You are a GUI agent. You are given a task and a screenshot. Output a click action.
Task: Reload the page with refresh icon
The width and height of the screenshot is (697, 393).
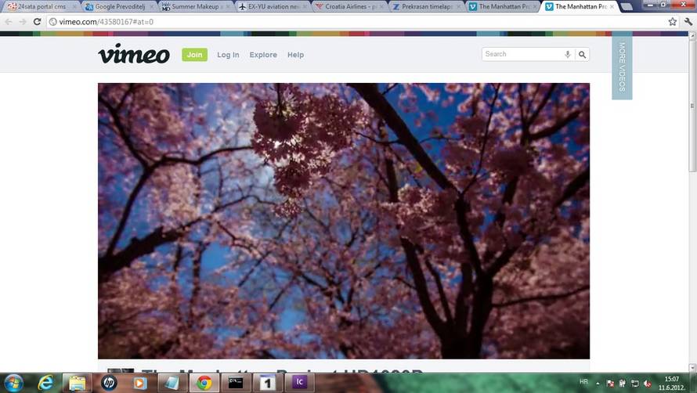38,21
